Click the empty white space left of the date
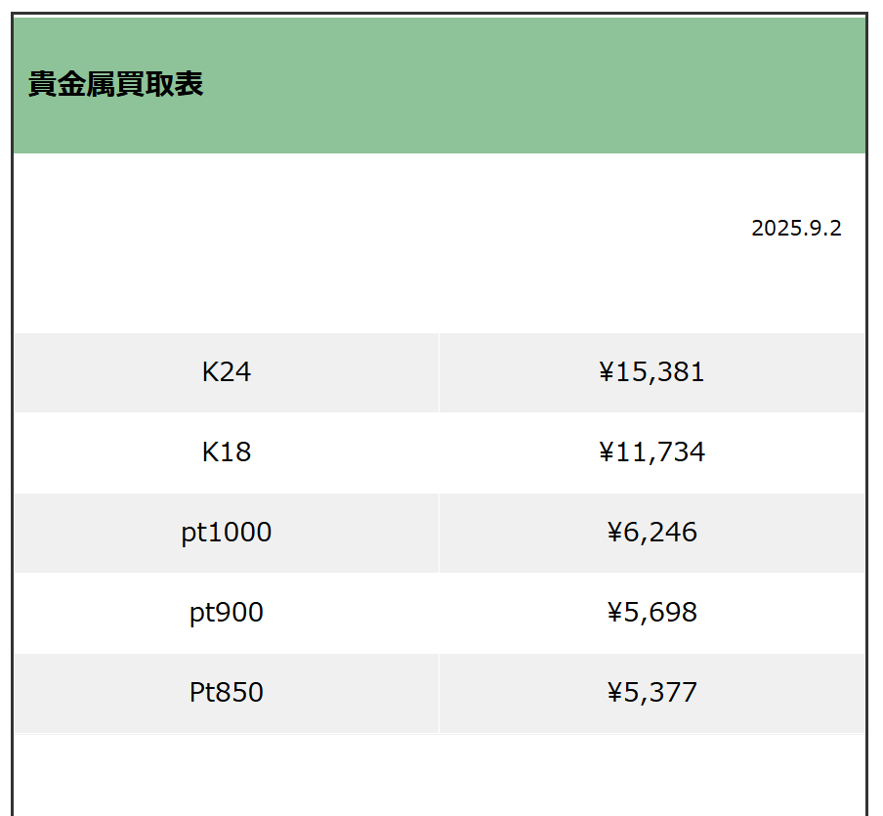Viewport: 883px width, 816px height. (x=342, y=235)
